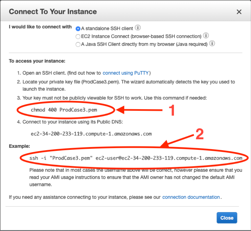Image resolution: width=251 pixels, height=231 pixels.
Task: Open the connection documentation link
Action: (x=191, y=197)
